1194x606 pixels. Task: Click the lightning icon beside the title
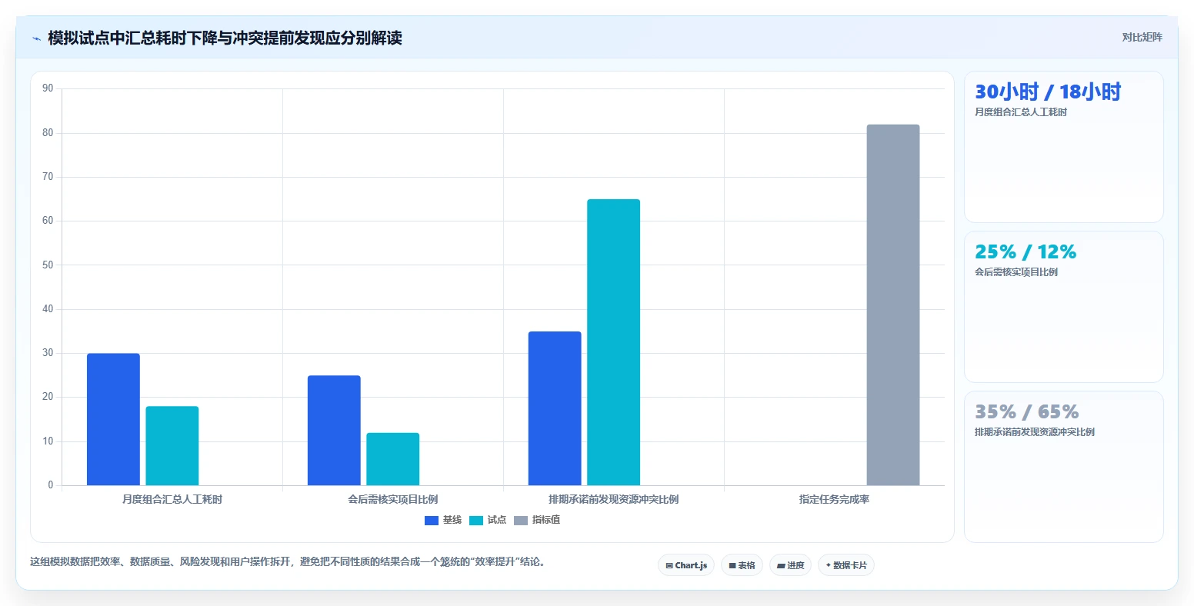36,38
